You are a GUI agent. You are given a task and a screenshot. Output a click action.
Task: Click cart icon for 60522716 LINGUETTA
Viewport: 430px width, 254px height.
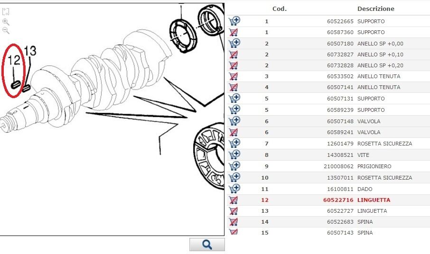pos(234,200)
